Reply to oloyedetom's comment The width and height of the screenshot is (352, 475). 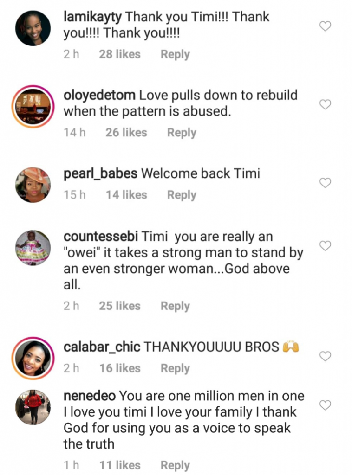pos(182,133)
